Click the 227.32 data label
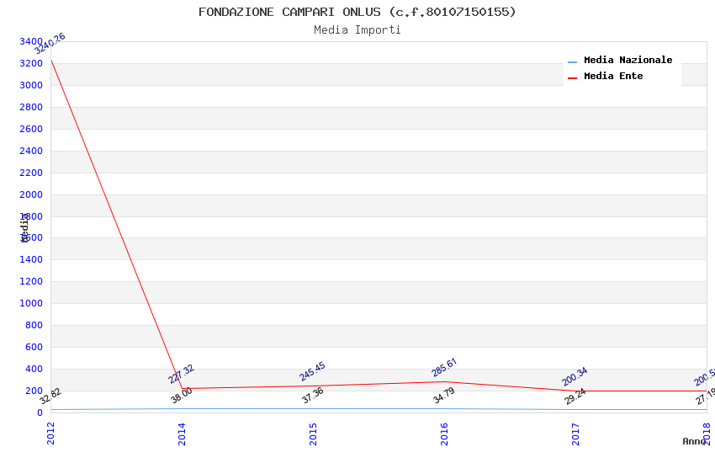 coord(181,374)
